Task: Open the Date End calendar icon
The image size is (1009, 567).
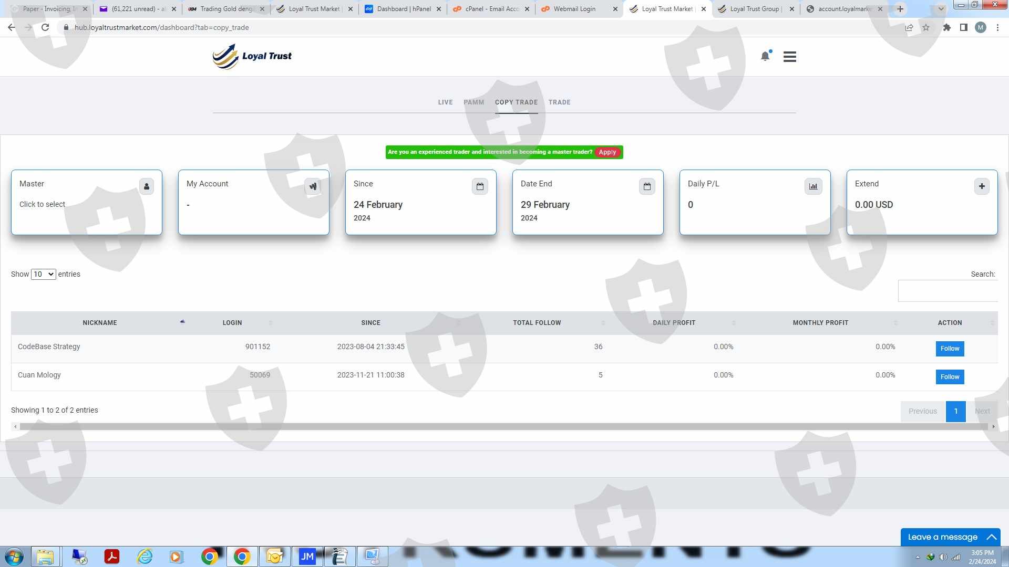Action: (647, 186)
